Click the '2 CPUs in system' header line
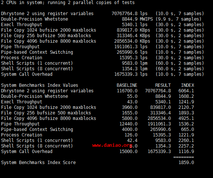This screenshot has width=213, height=178. [x=68, y=3]
